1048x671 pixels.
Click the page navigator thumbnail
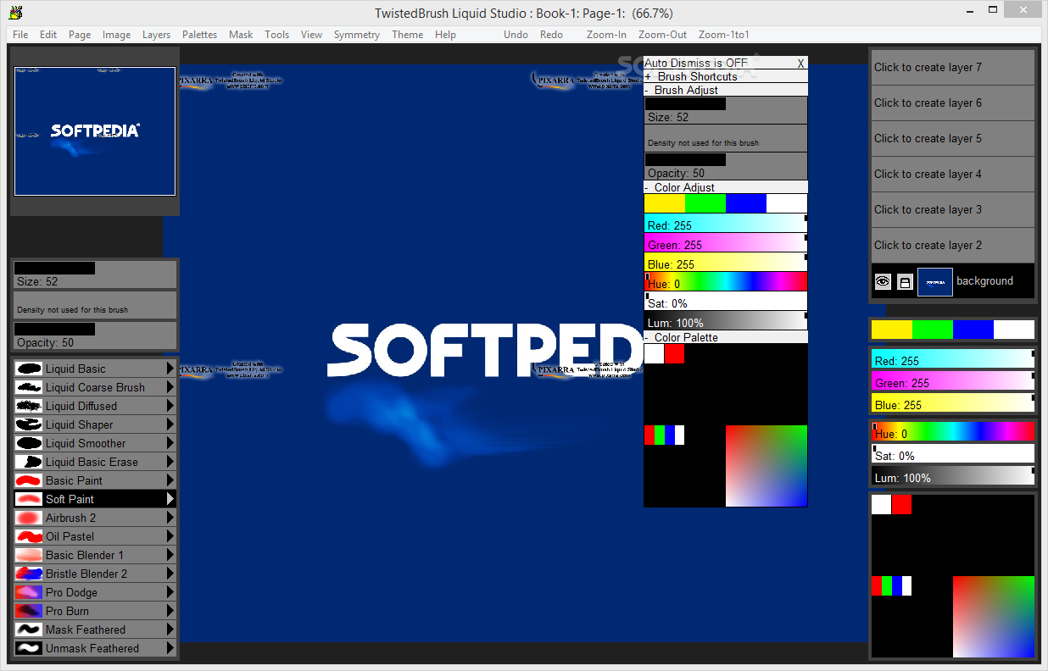coord(94,131)
